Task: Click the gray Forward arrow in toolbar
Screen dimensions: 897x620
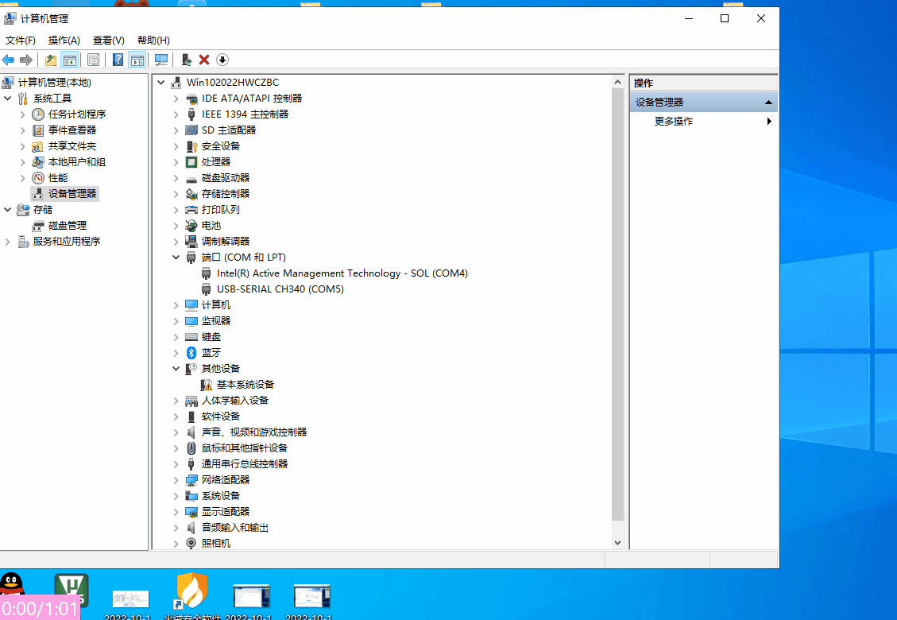Action: (x=25, y=60)
